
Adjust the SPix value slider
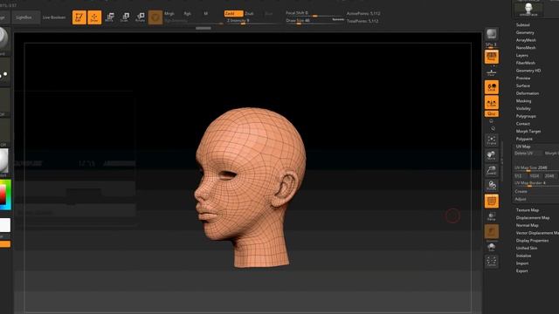(491, 45)
